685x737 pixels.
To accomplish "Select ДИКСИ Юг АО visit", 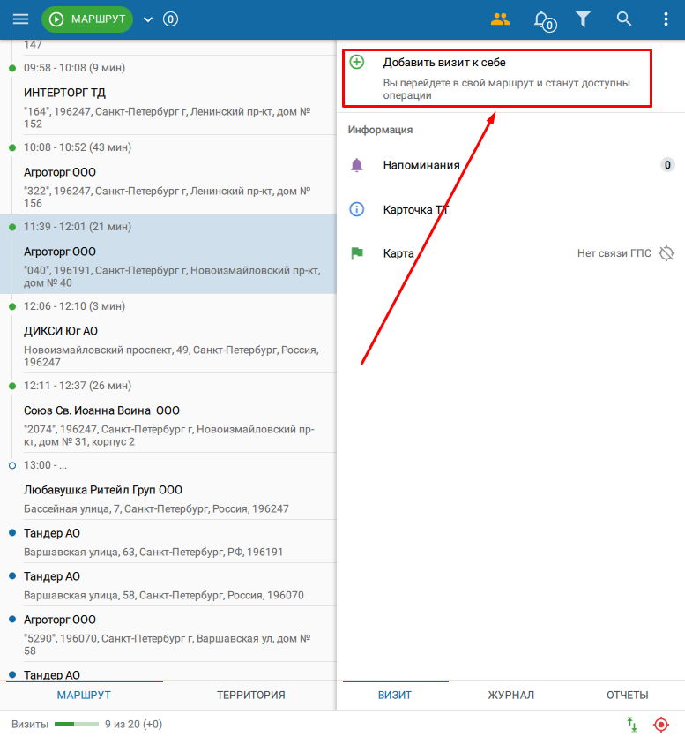I will point(168,334).
